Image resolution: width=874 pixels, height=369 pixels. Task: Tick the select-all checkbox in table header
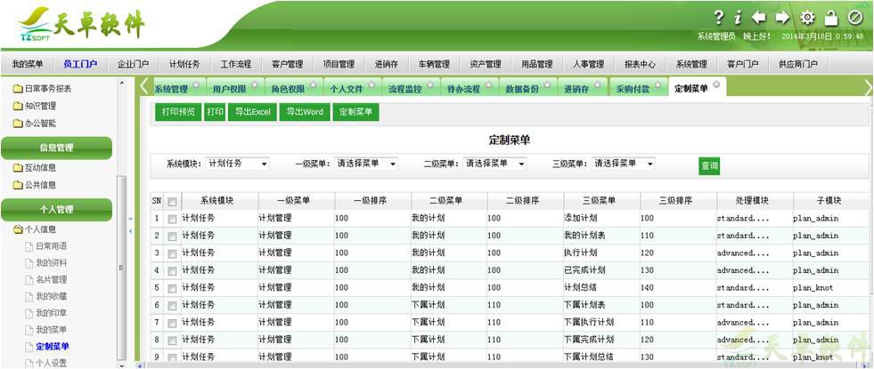(x=172, y=202)
